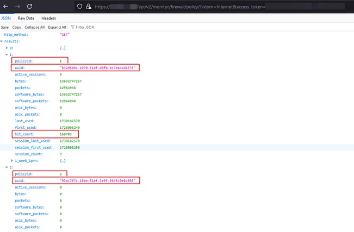
Task: Collapse result item 2
Action: tap(7, 167)
